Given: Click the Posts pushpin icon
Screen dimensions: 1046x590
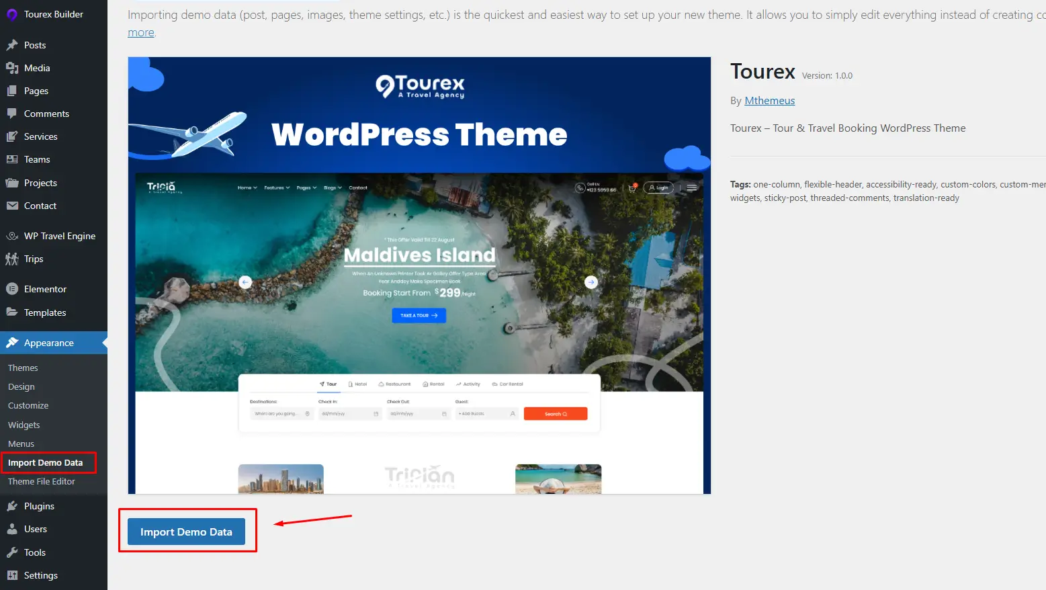Looking at the screenshot, I should click(12, 45).
